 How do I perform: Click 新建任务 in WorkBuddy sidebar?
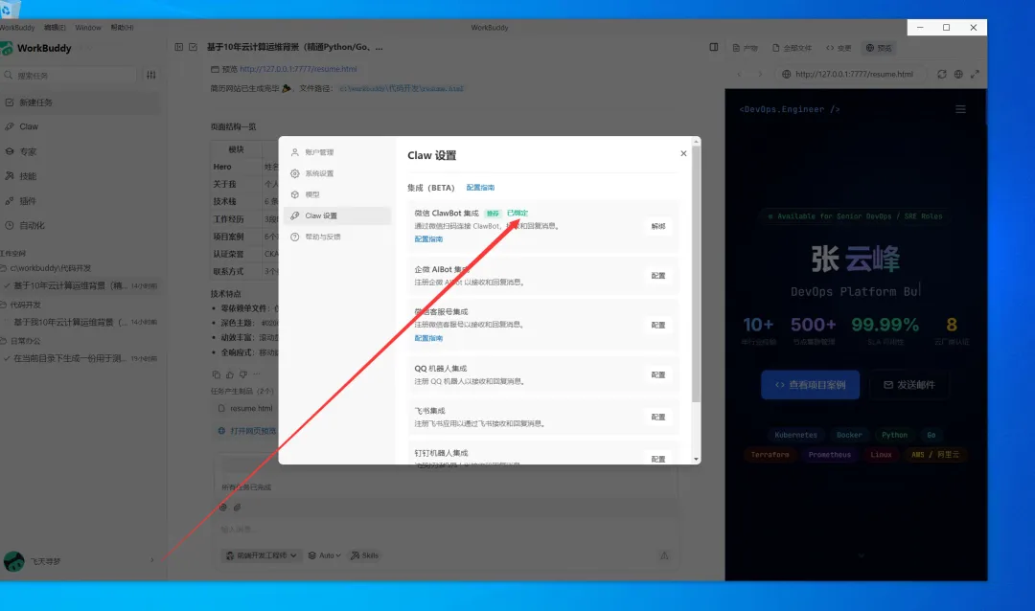tap(80, 102)
